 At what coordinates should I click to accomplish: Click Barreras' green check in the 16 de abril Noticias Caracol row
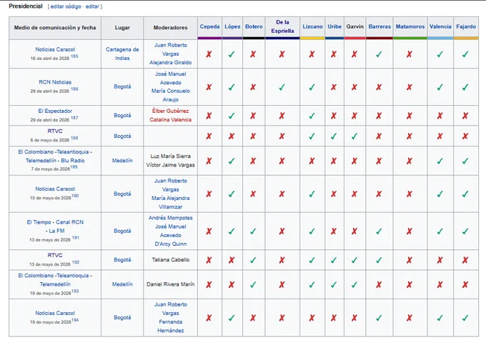(x=379, y=54)
